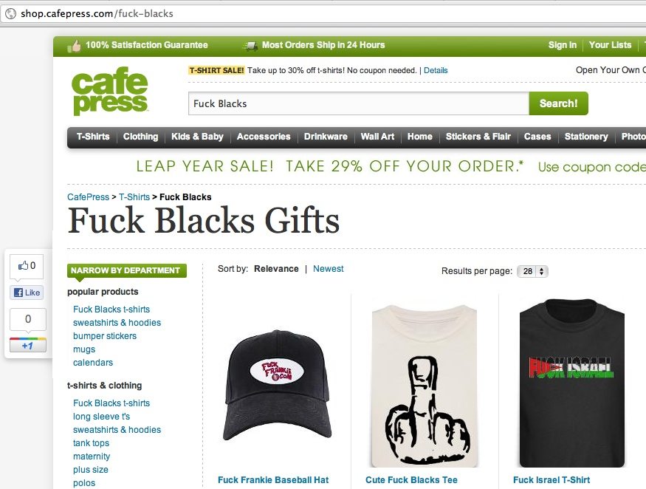Sort results by Relevance
The image size is (646, 489).
tap(276, 269)
